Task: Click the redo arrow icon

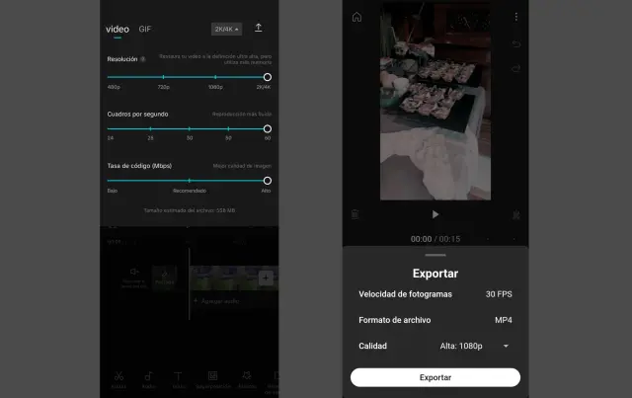Action: (x=515, y=68)
